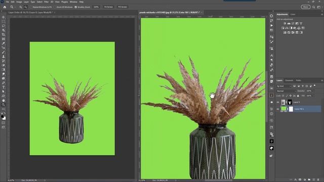Viewport: 324px width, 182px height.
Task: Switch to the Paths tab
Action: click(x=298, y=80)
